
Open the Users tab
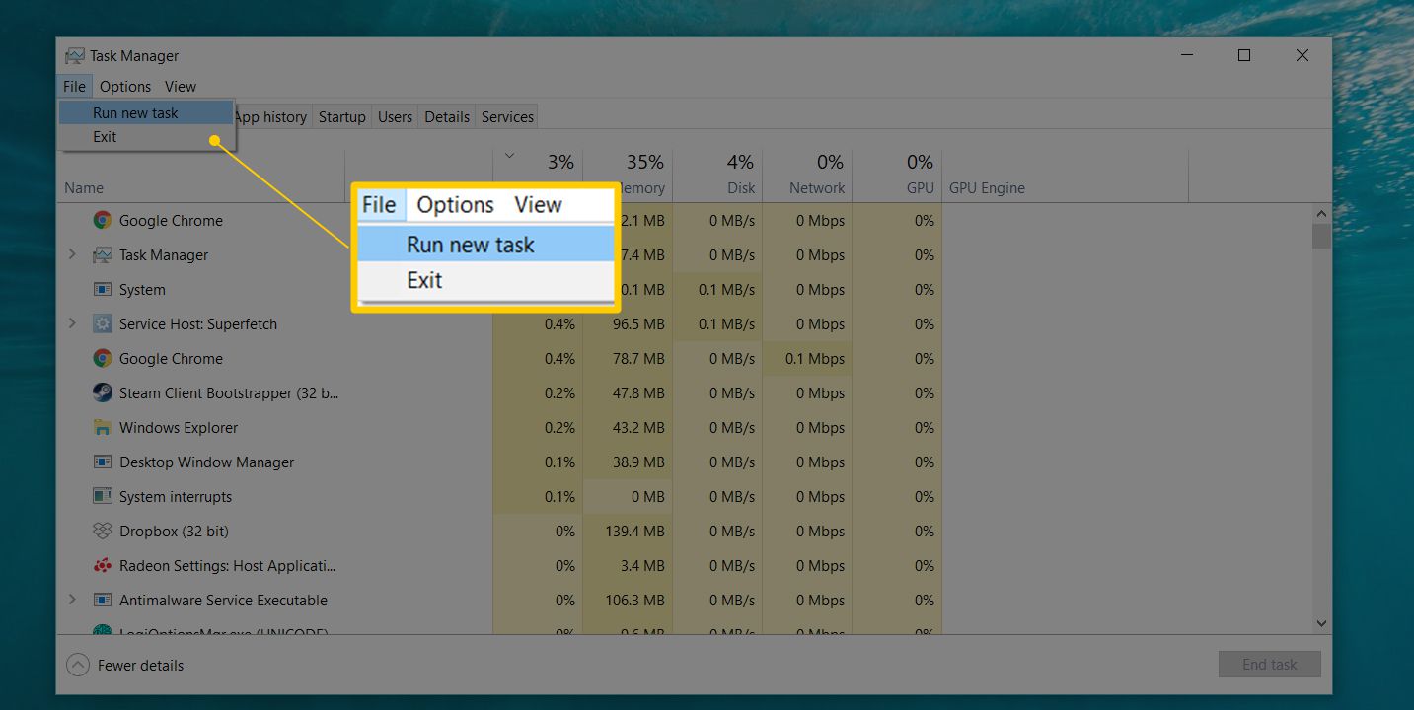pyautogui.click(x=395, y=117)
